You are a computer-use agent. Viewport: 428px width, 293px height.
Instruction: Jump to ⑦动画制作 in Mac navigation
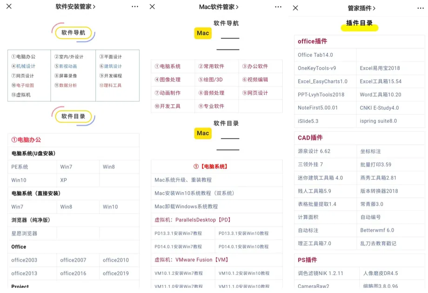167,93
